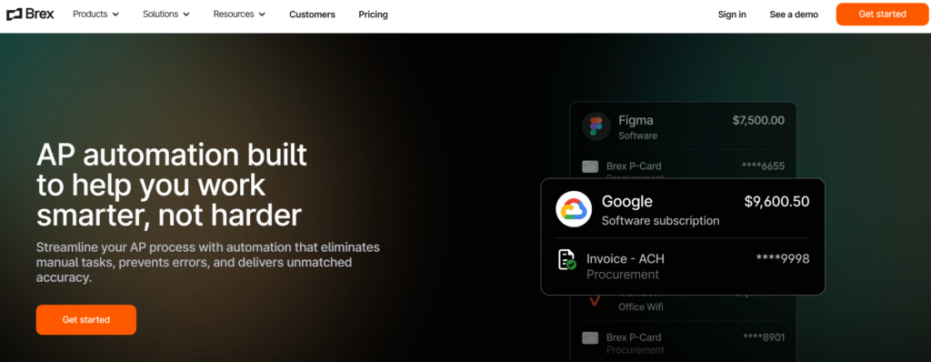Click the red check logo by Office Wifi
This screenshot has width=931, height=362.
click(596, 301)
